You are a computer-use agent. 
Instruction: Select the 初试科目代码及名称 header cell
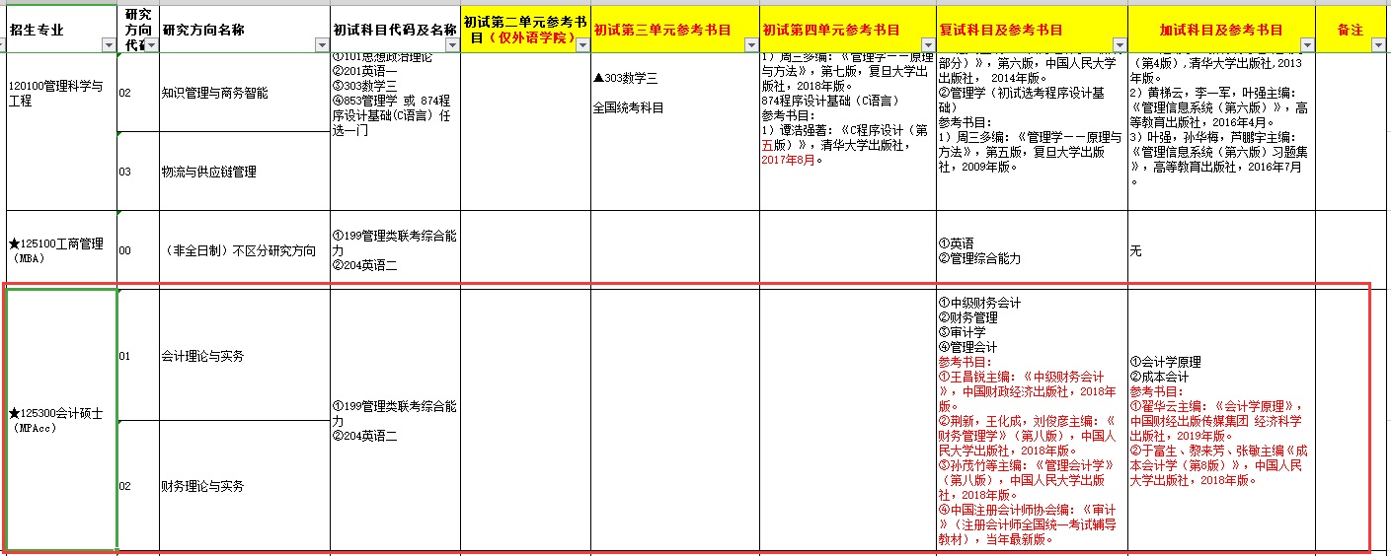[396, 30]
